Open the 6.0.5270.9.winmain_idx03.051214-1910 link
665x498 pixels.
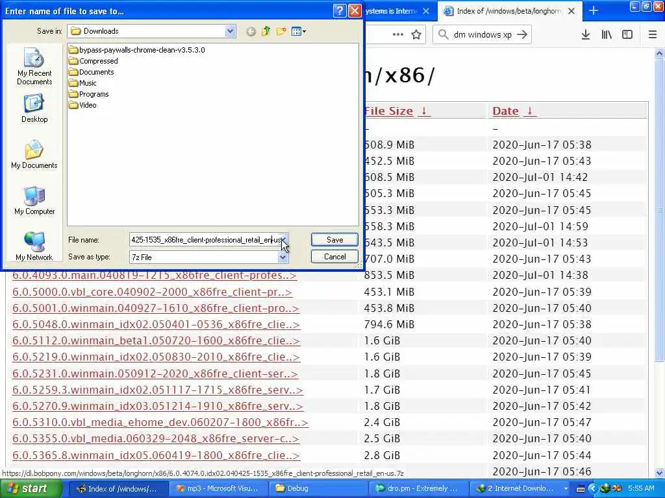(158, 406)
